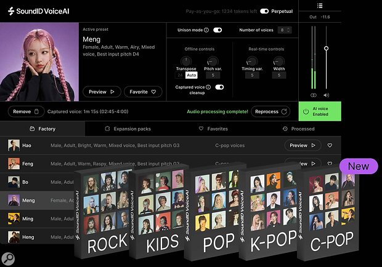Select the Heng voice row avatar
Image resolution: width=382 pixels, height=267 pixels.
(x=14, y=237)
